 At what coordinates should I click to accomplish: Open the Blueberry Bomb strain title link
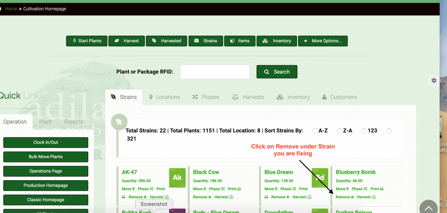click(x=355, y=172)
